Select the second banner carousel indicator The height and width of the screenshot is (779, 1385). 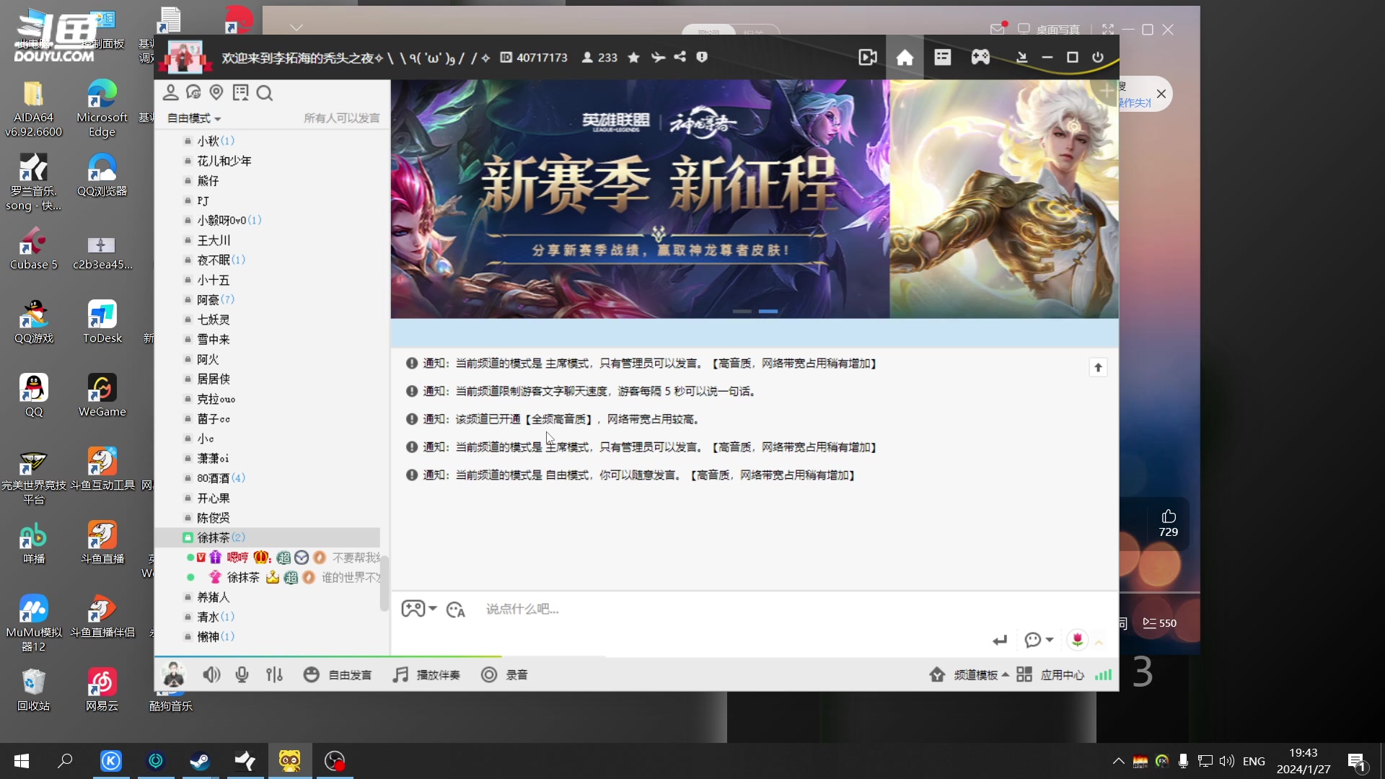click(x=768, y=312)
